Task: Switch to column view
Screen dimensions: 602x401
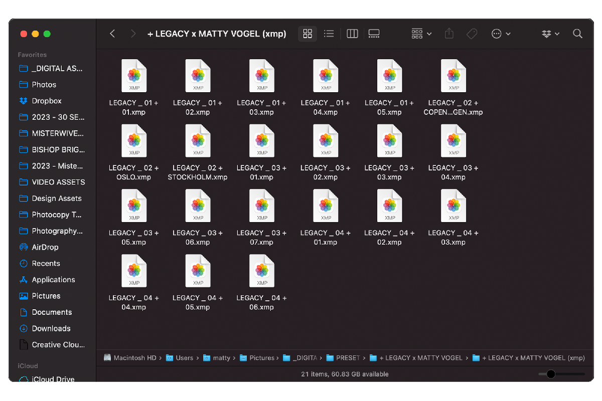Action: (352, 34)
